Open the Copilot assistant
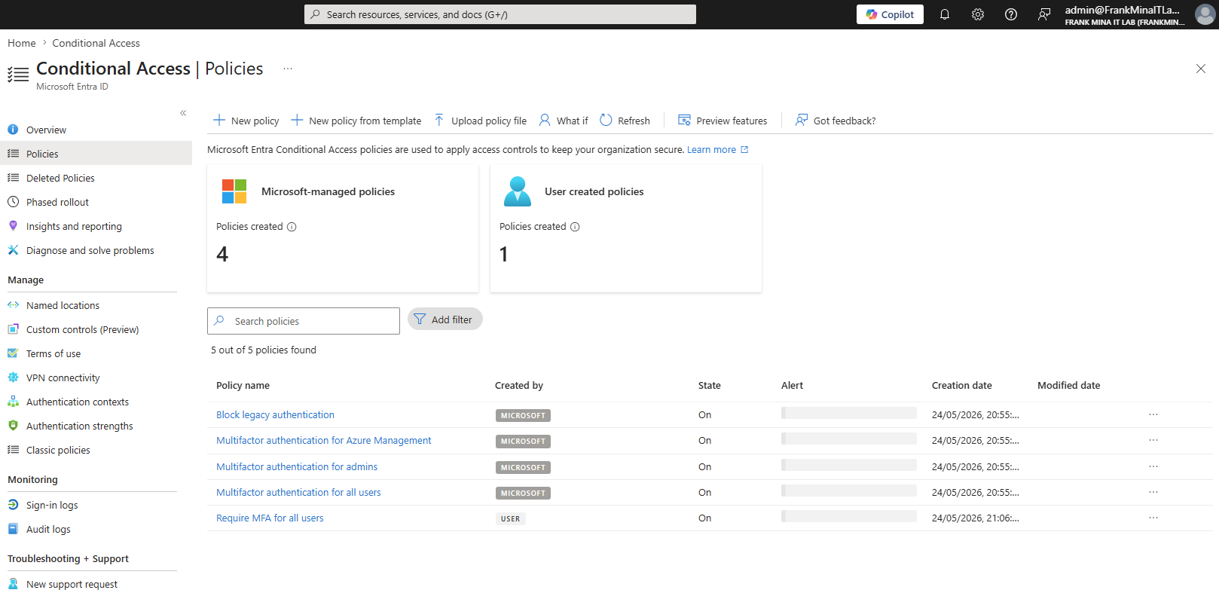The image size is (1219, 596). (x=890, y=14)
